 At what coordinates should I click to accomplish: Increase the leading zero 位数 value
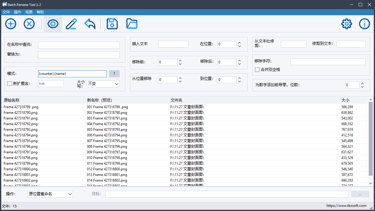(362, 84)
